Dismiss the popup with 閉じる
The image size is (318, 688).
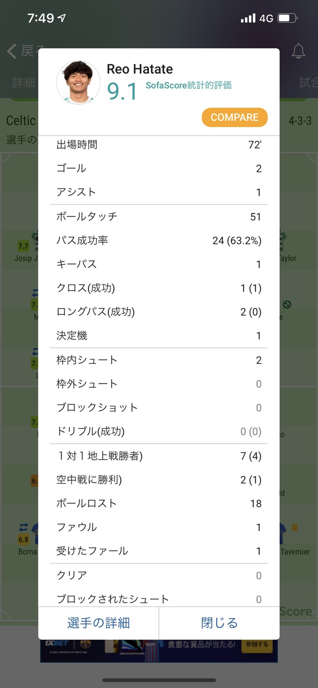point(220,623)
